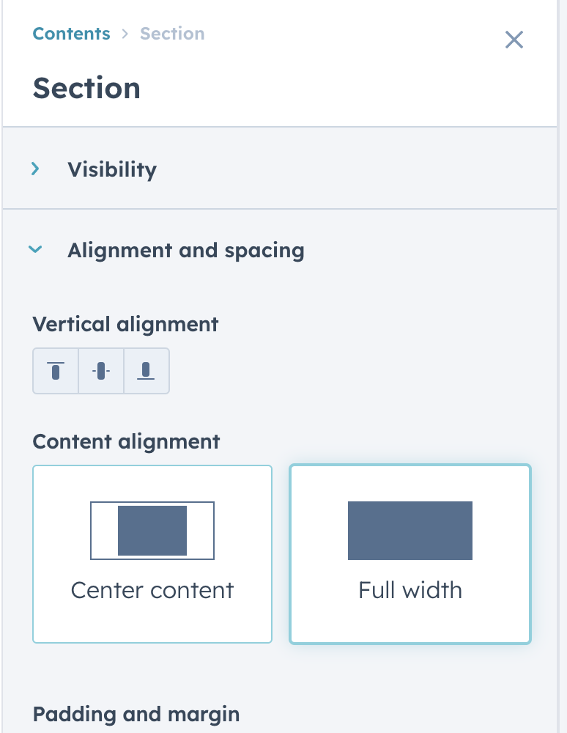Click the Center content label text
The image size is (567, 733).
152,590
